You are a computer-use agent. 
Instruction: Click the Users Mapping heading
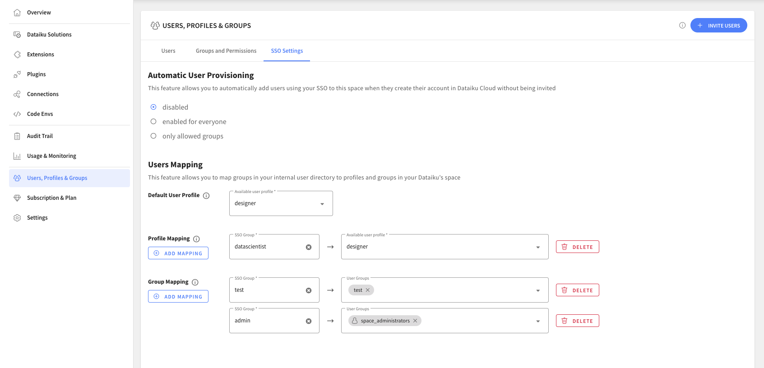point(175,165)
